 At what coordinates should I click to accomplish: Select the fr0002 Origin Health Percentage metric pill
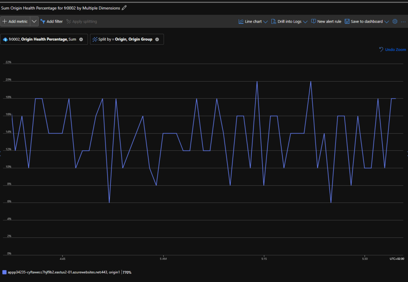pyautogui.click(x=40, y=39)
